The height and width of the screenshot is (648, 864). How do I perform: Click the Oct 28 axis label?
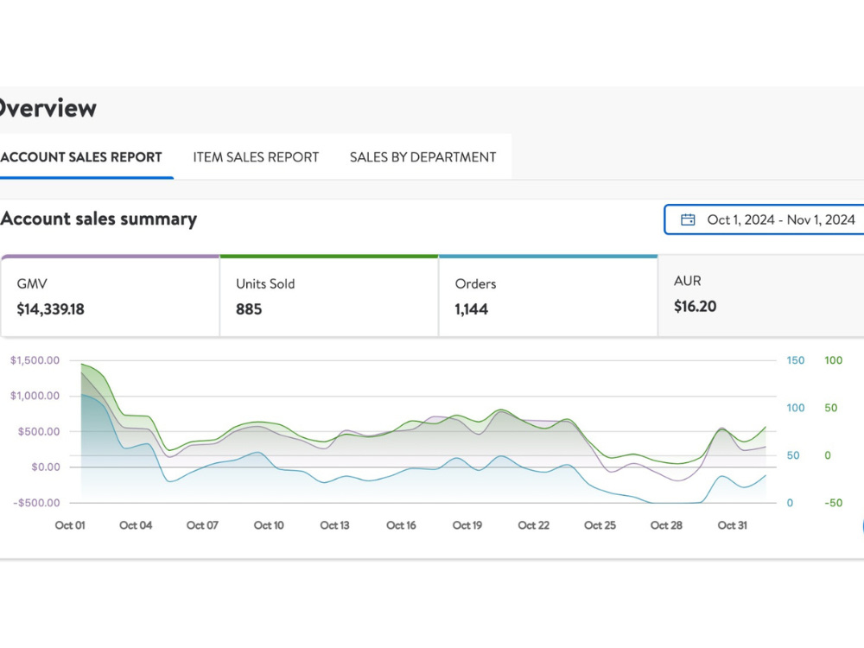click(x=666, y=525)
